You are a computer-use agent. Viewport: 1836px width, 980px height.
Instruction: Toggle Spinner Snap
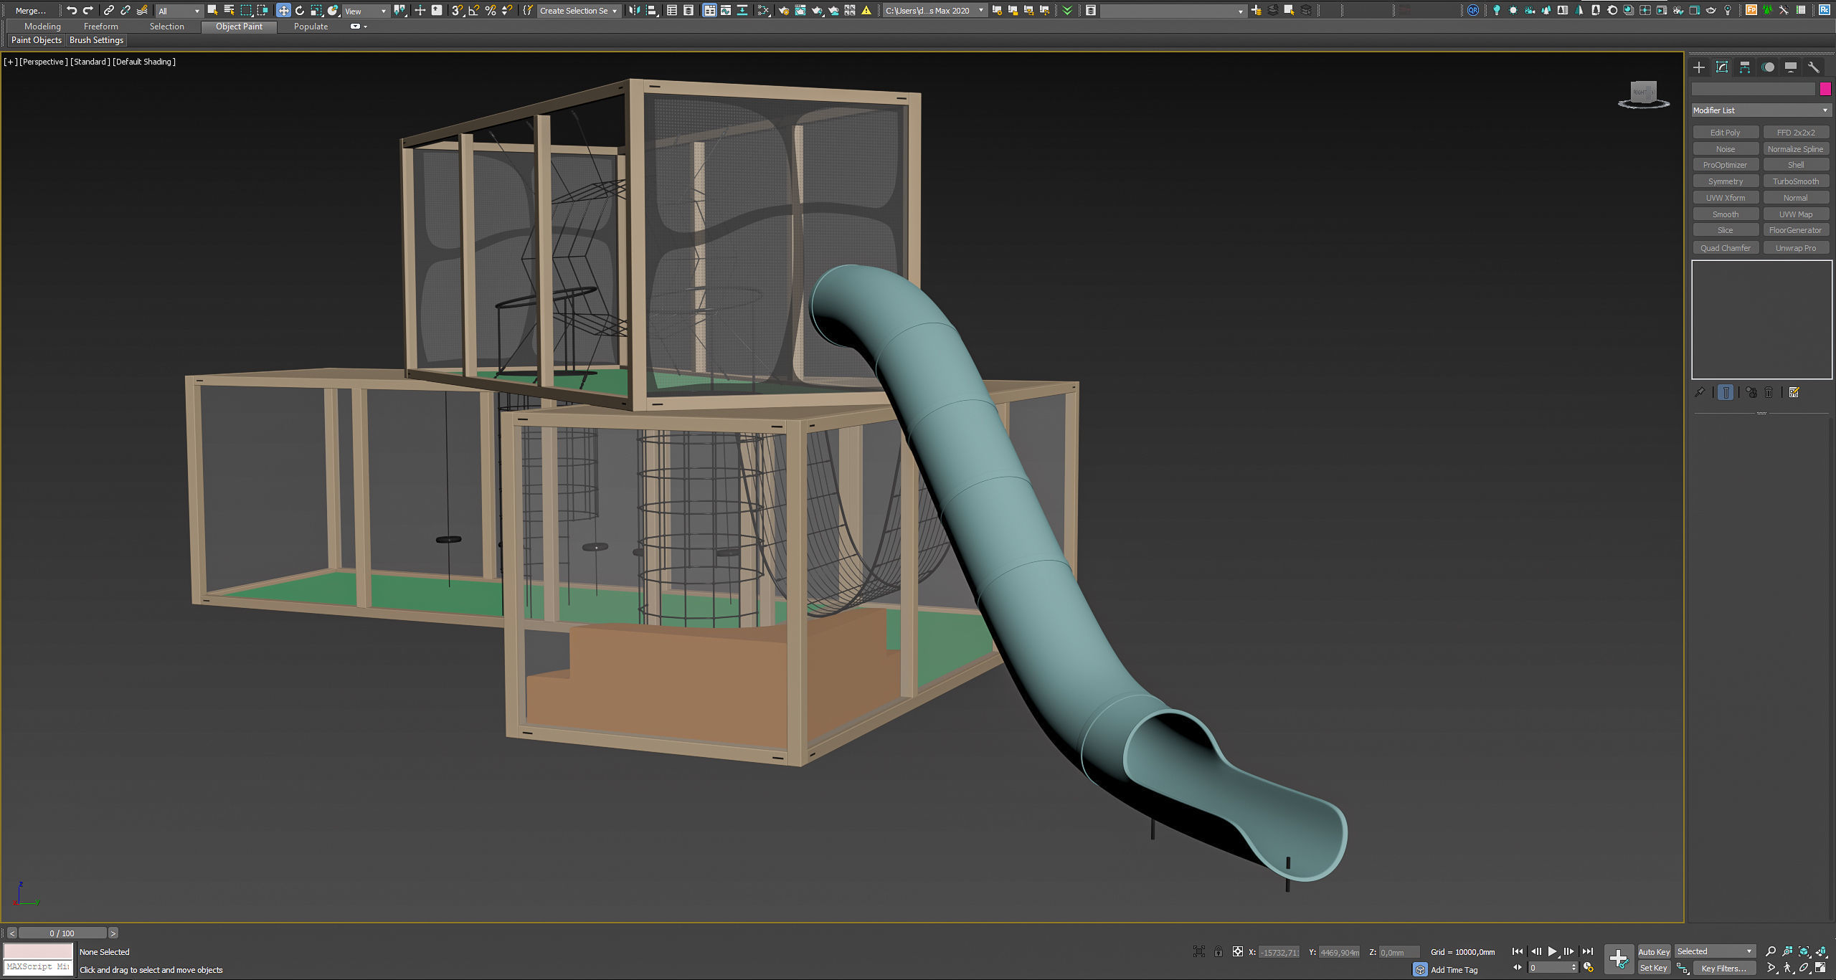tap(507, 10)
